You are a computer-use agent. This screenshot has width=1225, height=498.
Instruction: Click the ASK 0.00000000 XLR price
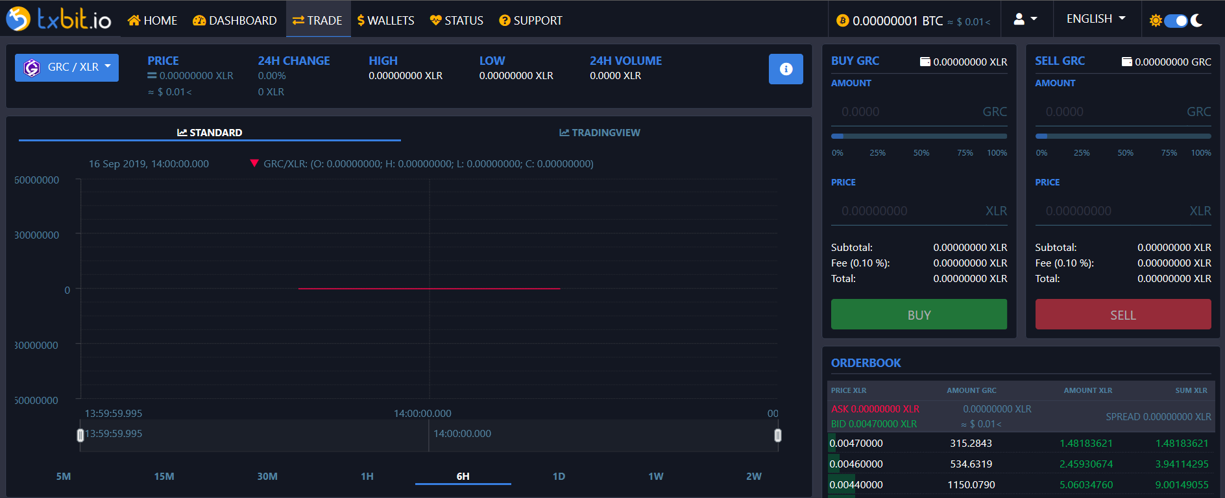875,409
